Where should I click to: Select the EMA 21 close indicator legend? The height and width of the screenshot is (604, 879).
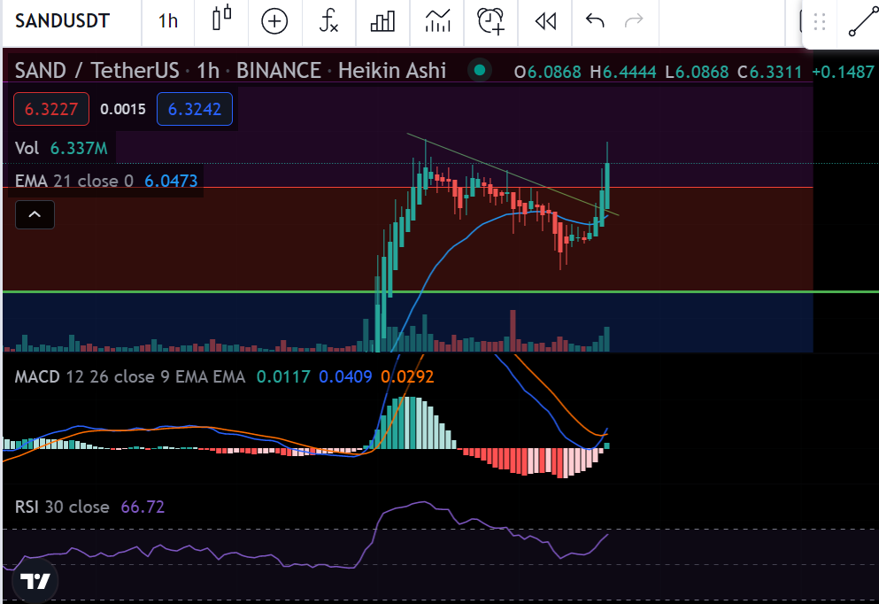click(x=106, y=182)
